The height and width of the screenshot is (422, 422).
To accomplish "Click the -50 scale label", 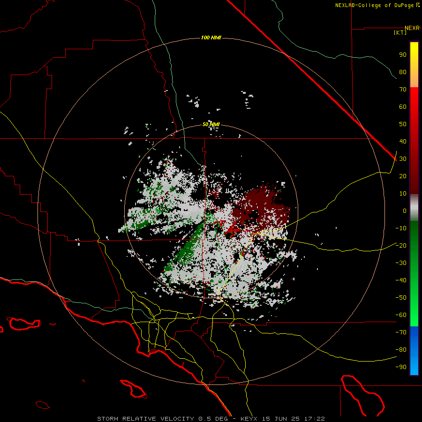I will pos(401,298).
